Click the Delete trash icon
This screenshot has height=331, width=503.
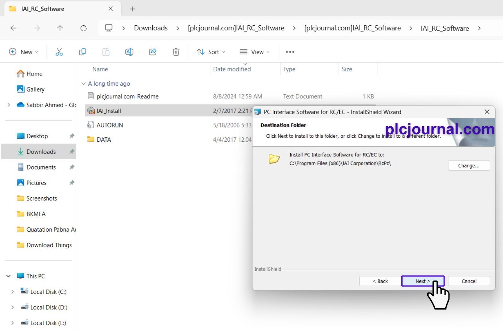pyautogui.click(x=176, y=52)
